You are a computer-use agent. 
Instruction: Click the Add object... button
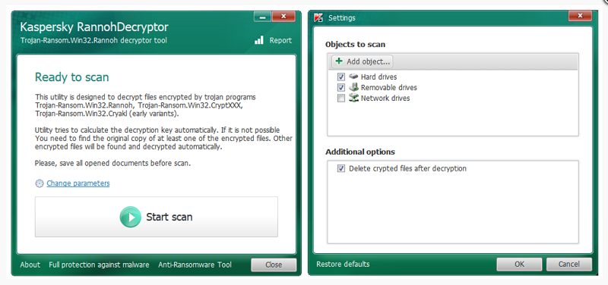[363, 61]
